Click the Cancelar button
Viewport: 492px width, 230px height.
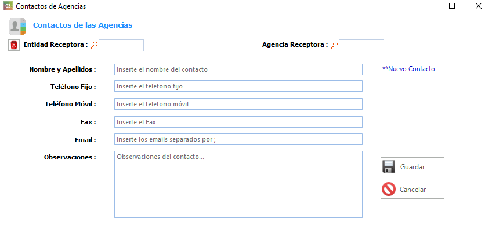click(x=413, y=189)
